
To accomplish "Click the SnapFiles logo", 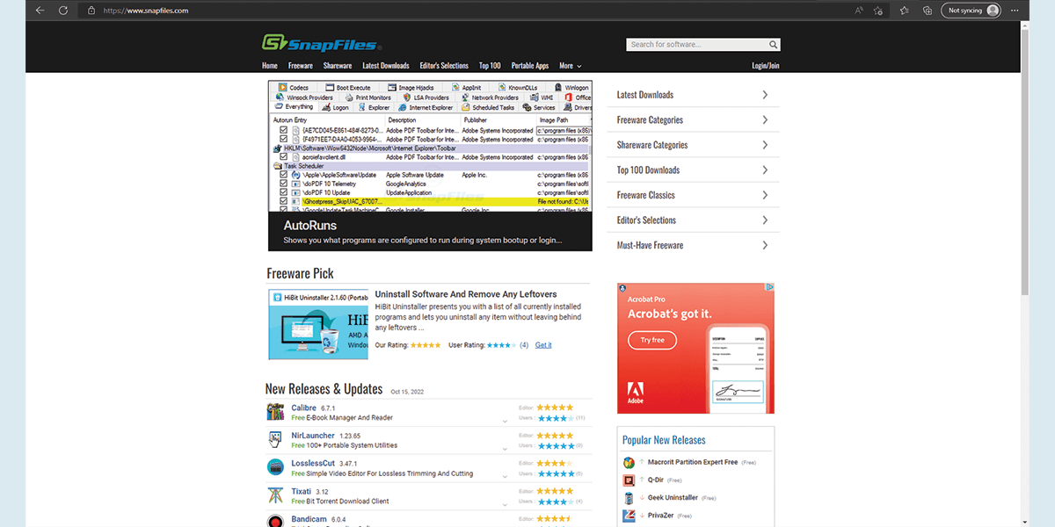I will click(322, 43).
